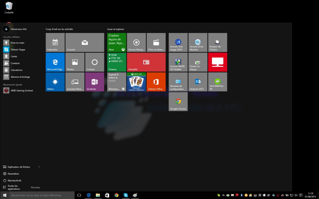Open the Serif WebPlus X8 tile

pos(217,82)
